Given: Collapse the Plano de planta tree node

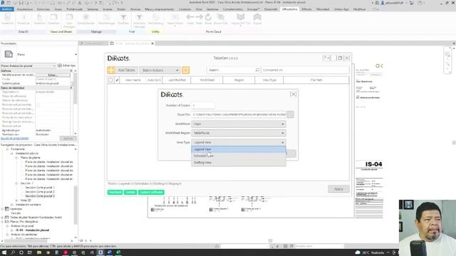Looking at the screenshot, I should pyautogui.click(x=16, y=158).
